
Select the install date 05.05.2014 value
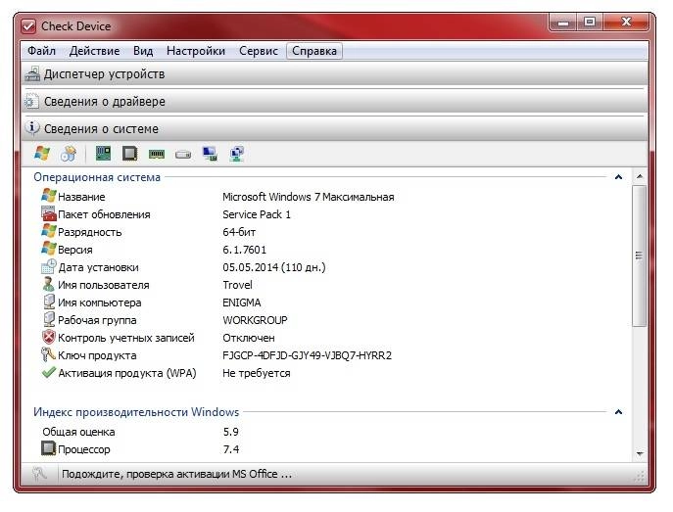(x=274, y=267)
